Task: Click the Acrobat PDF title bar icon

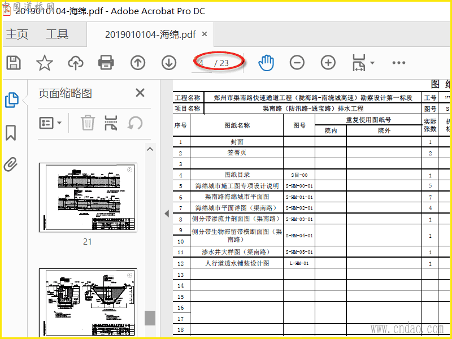Action: click(x=7, y=11)
